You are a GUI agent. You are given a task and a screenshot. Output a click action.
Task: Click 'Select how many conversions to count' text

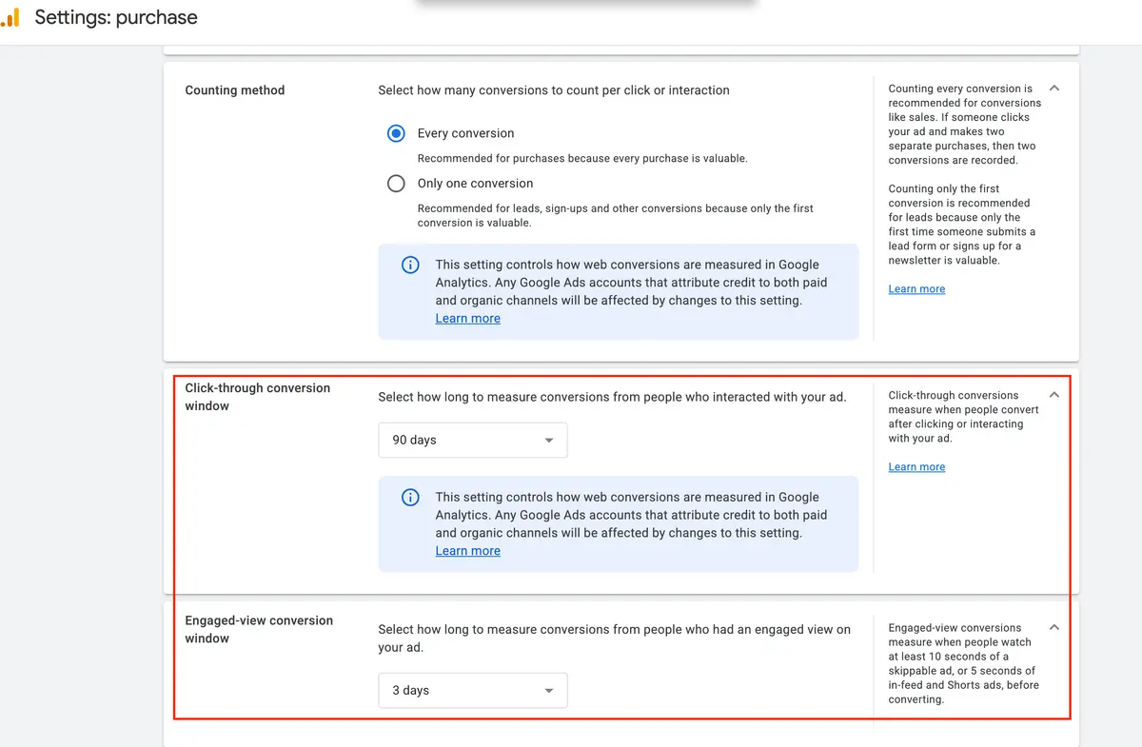pos(554,90)
